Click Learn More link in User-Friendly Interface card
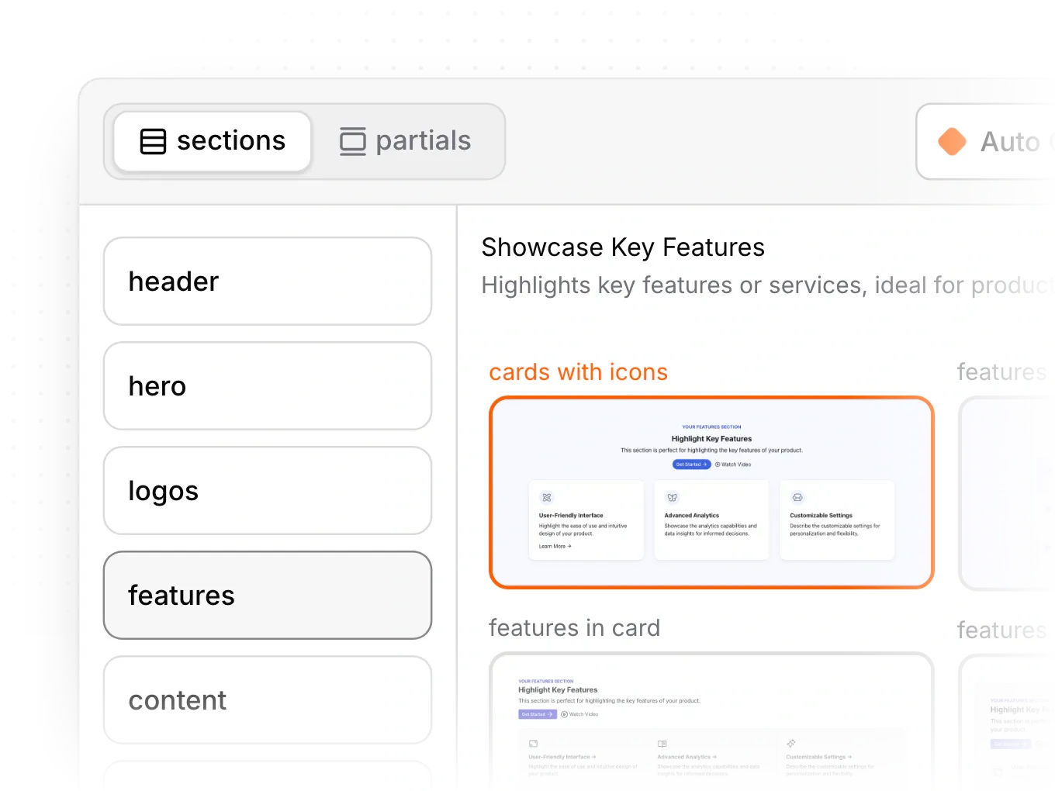 pos(555,546)
